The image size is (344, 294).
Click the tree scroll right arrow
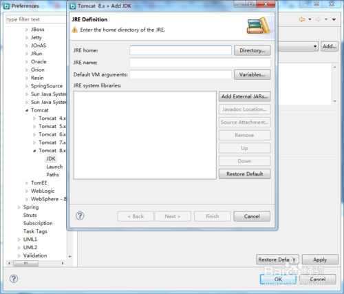[x=63, y=263]
